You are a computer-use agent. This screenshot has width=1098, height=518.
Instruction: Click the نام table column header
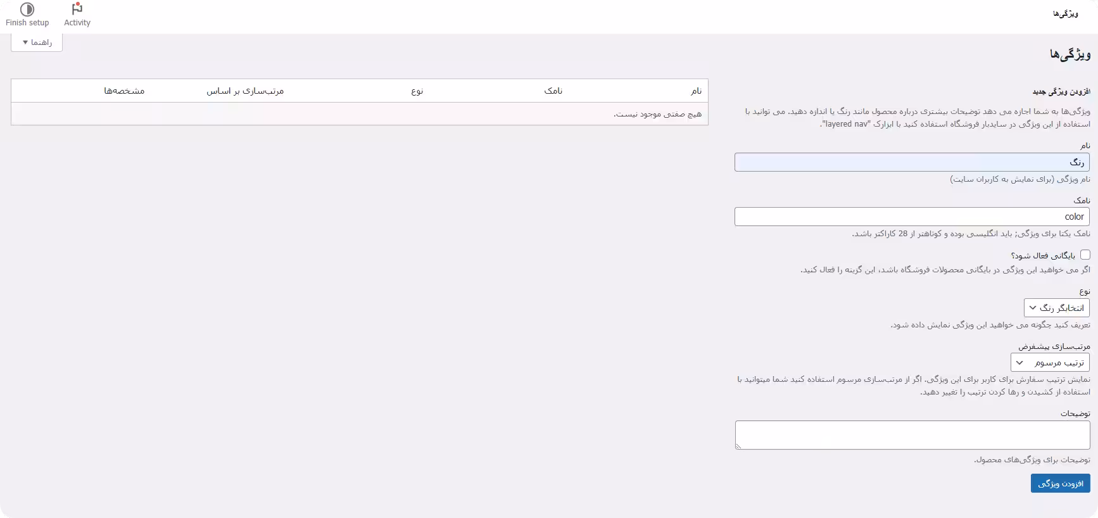pos(696,91)
